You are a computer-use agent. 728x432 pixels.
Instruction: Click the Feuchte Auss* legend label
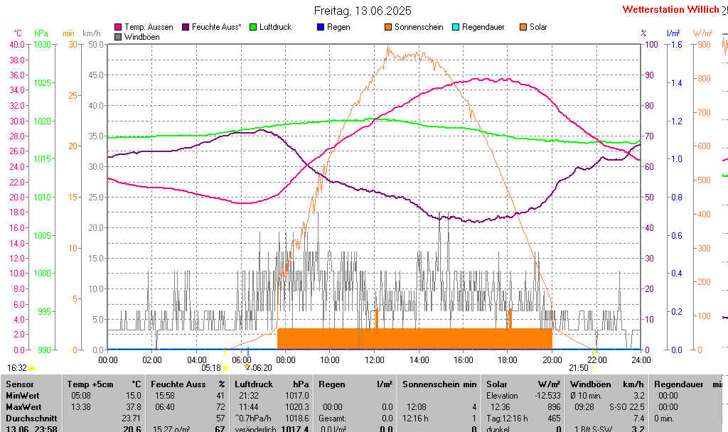pos(217,27)
